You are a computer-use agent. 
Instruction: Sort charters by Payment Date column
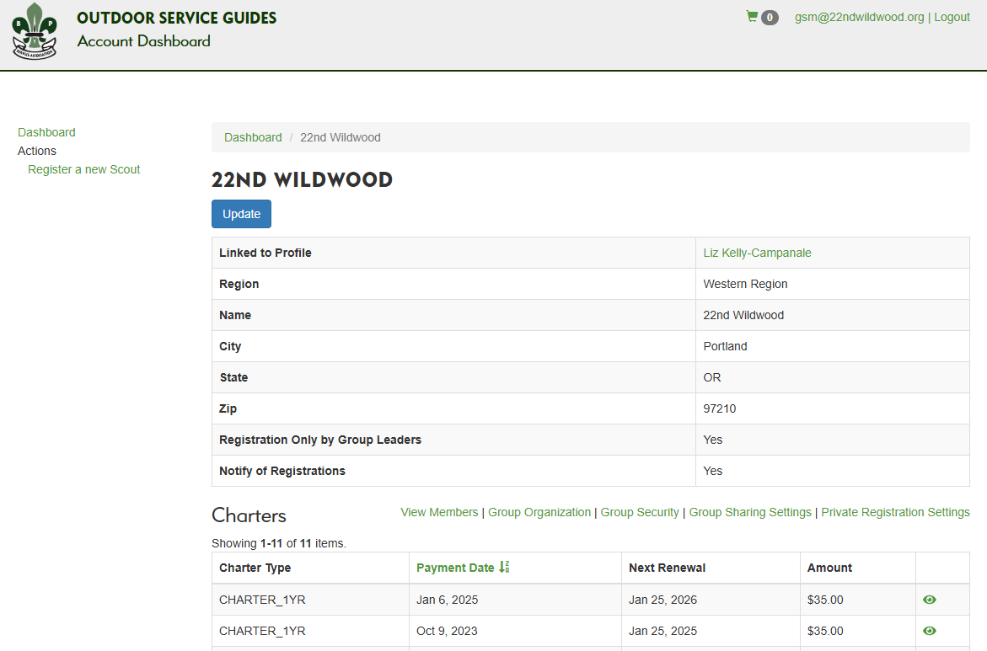pyautogui.click(x=455, y=568)
